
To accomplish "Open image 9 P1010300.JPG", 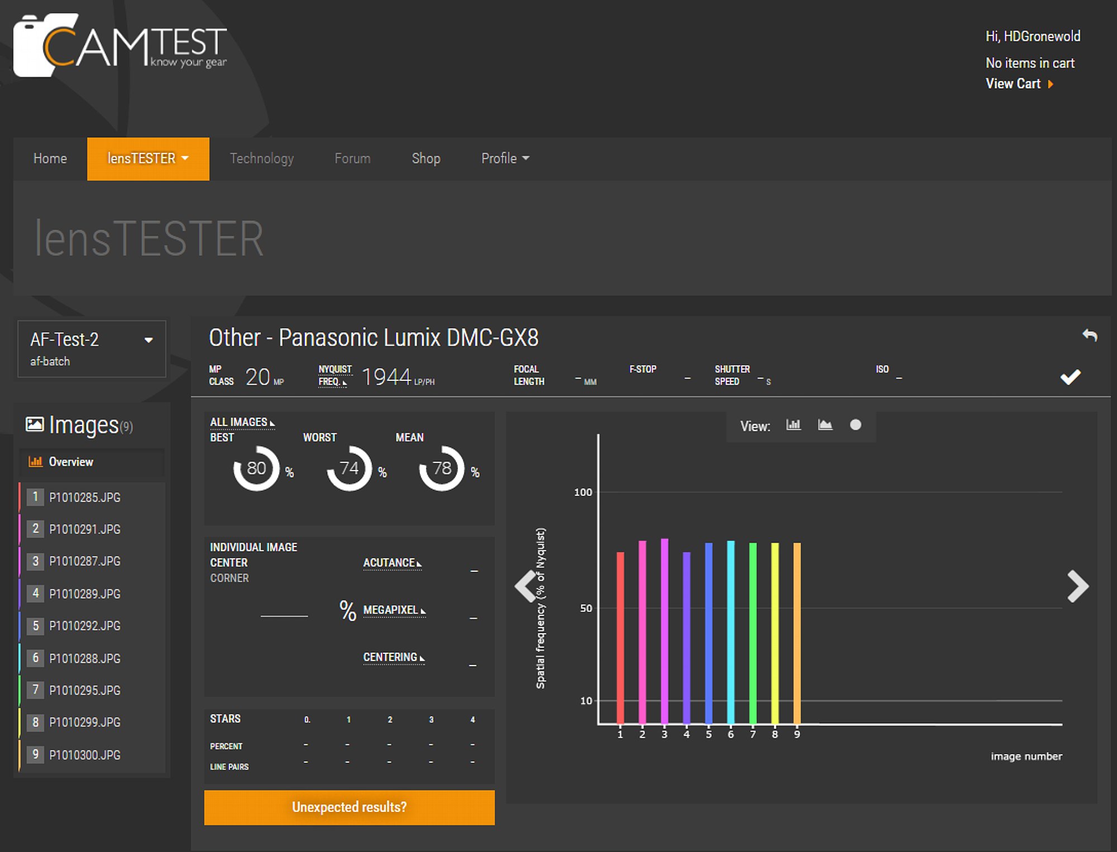I will pos(92,755).
